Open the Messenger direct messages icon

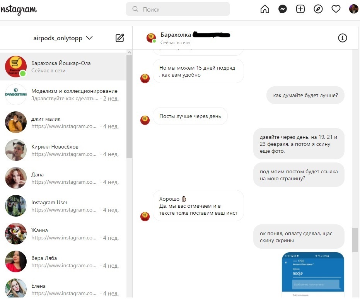point(283,9)
